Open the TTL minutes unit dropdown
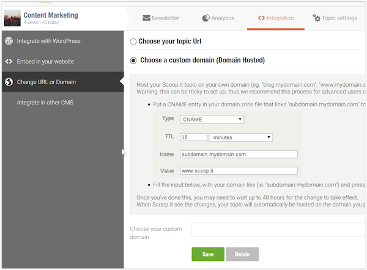The height and width of the screenshot is (270, 367). click(240, 137)
